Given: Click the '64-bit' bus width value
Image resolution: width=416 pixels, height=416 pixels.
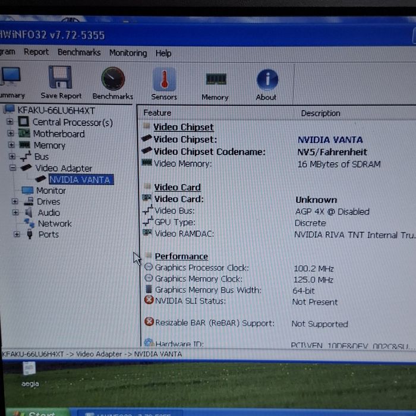Looking at the screenshot, I should pyautogui.click(x=304, y=291).
